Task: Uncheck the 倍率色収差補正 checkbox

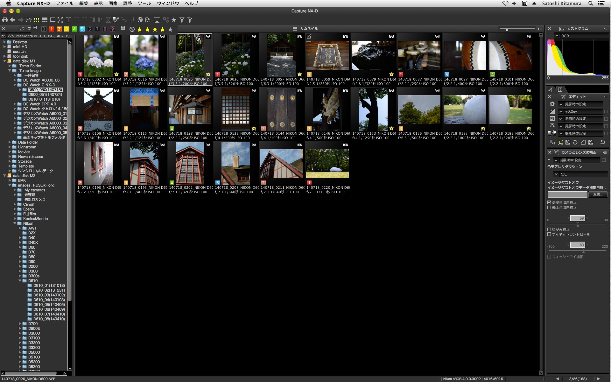Action: 549,202
